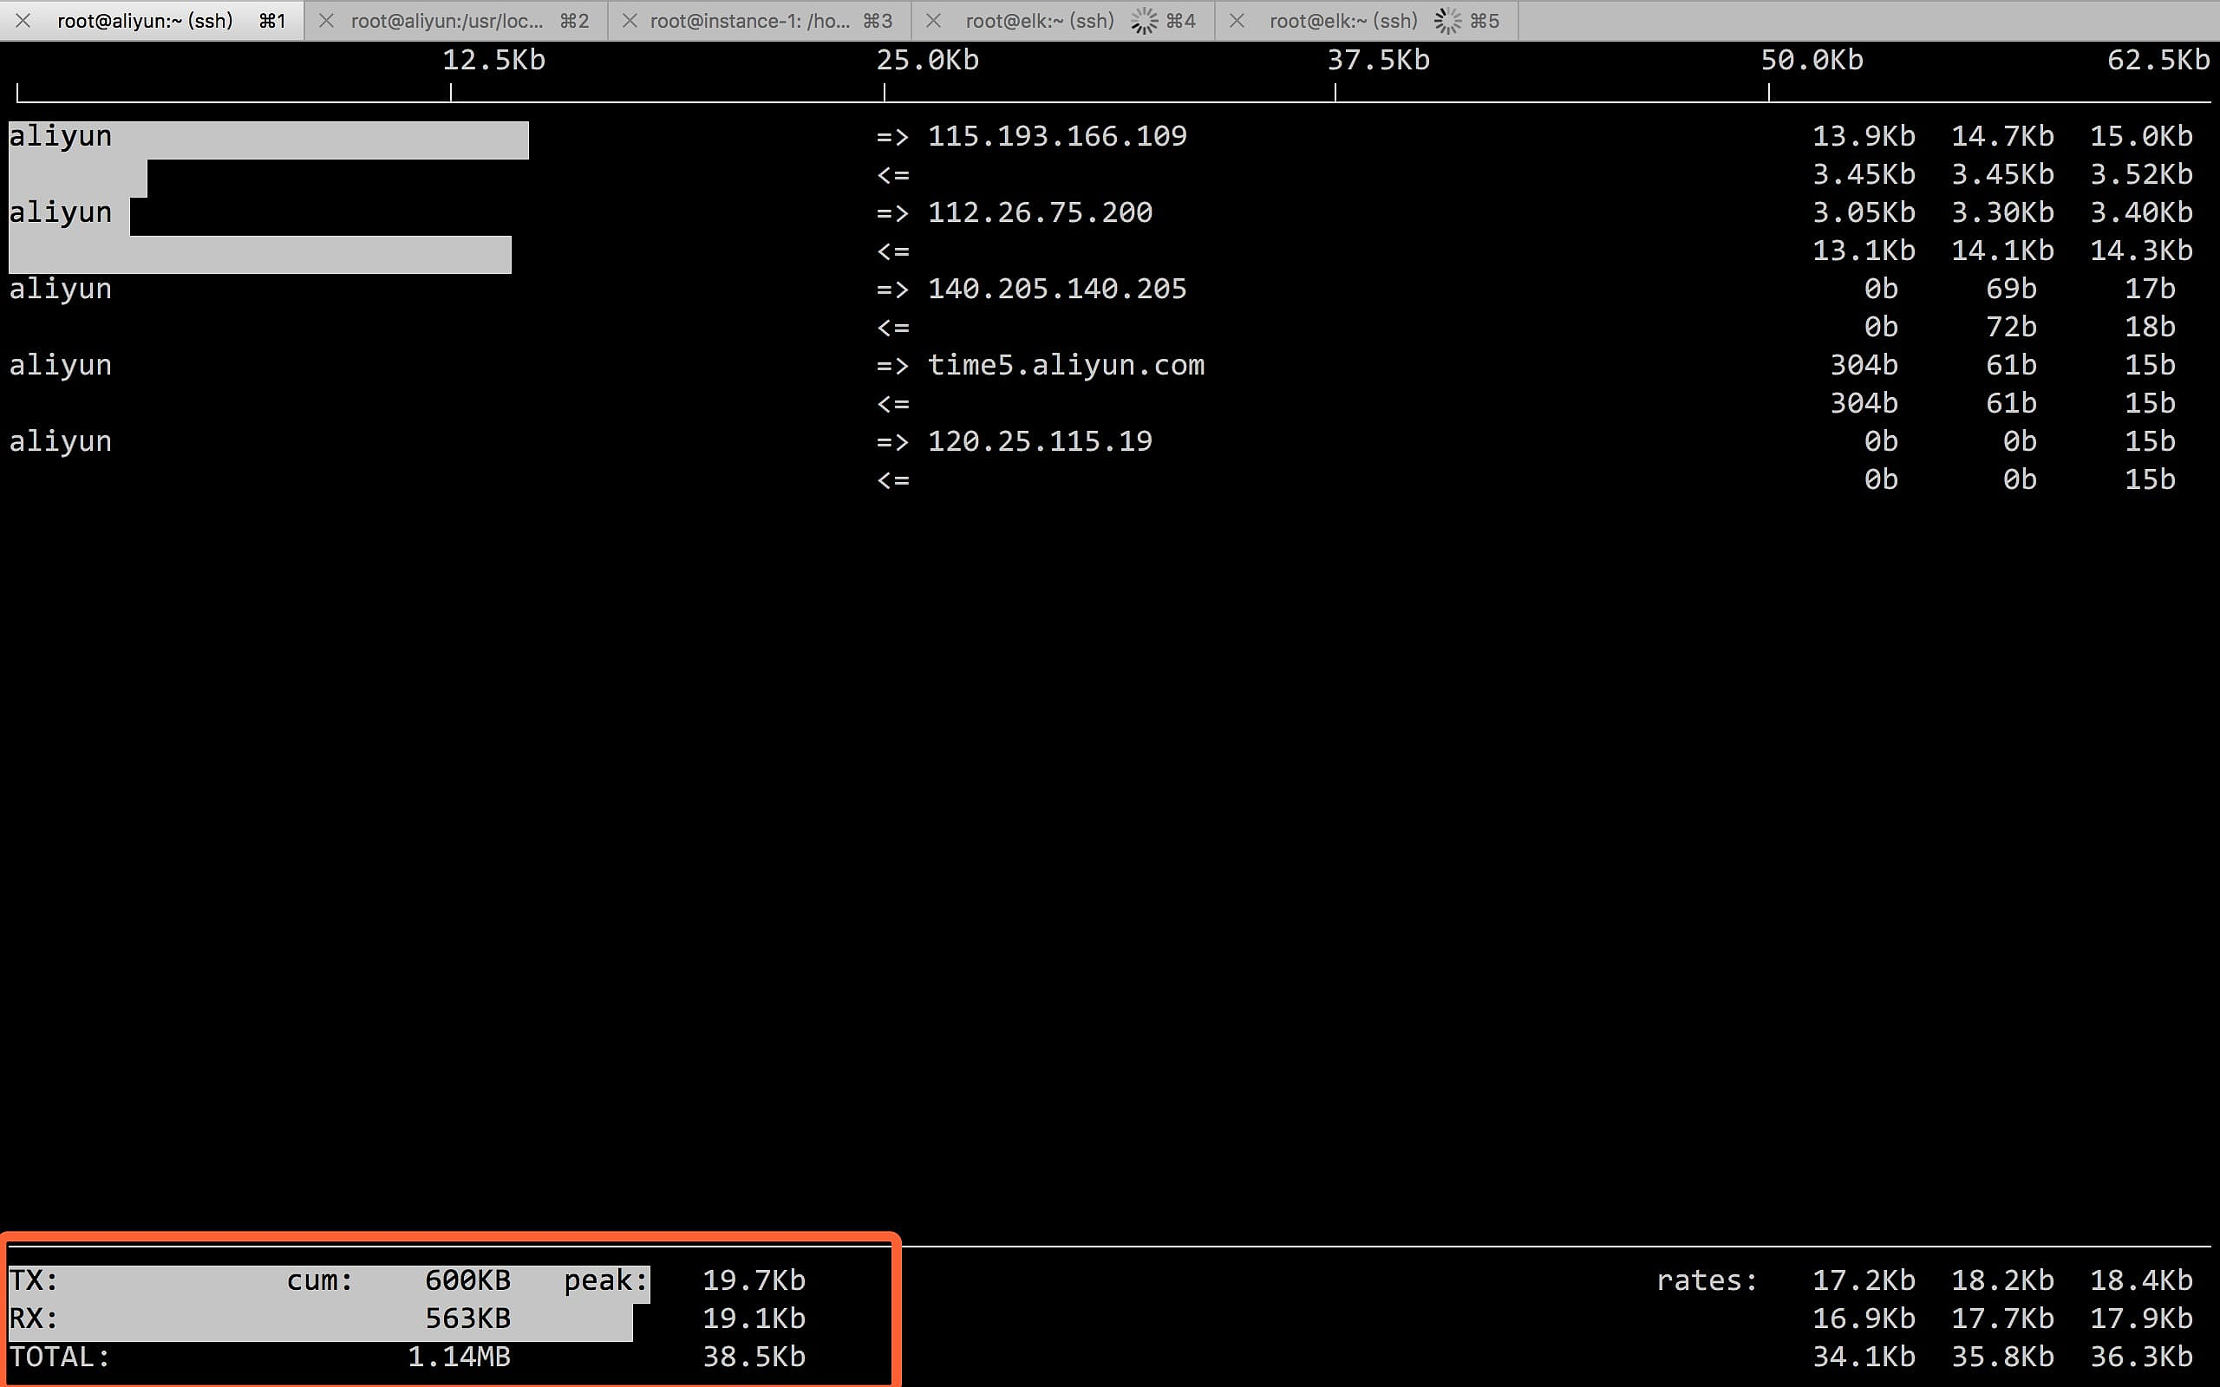2220x1387 pixels.
Task: Click the TOTAL peak 38.5Kb value
Action: [753, 1357]
